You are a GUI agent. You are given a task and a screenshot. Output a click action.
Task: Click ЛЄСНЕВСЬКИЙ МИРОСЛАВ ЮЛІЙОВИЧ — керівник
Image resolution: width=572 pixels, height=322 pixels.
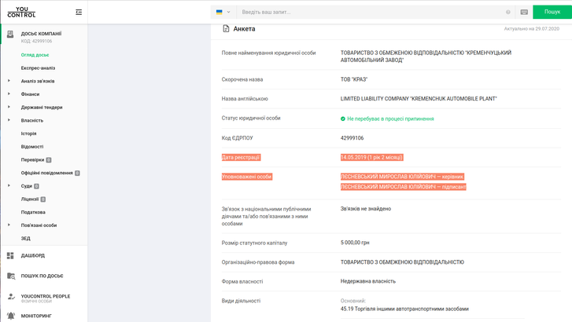pos(402,177)
